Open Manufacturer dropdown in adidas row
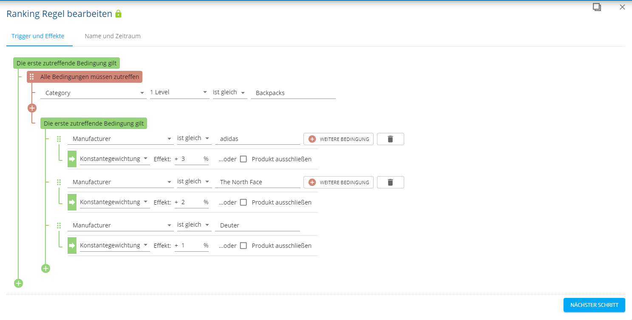This screenshot has height=320, width=632. tap(121, 139)
